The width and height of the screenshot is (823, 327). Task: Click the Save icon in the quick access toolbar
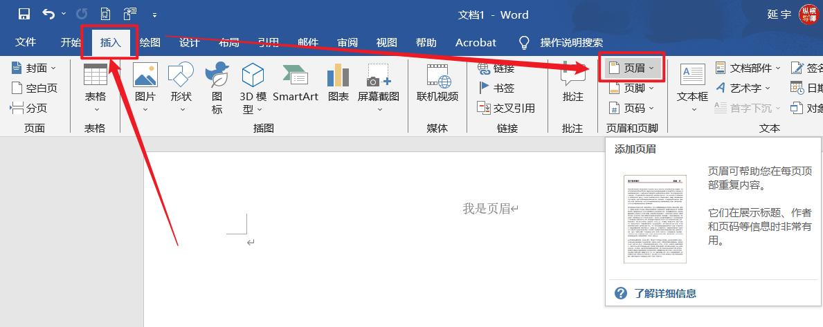(x=24, y=15)
